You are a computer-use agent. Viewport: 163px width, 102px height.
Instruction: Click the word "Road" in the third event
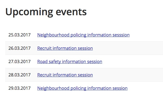(x=42, y=62)
